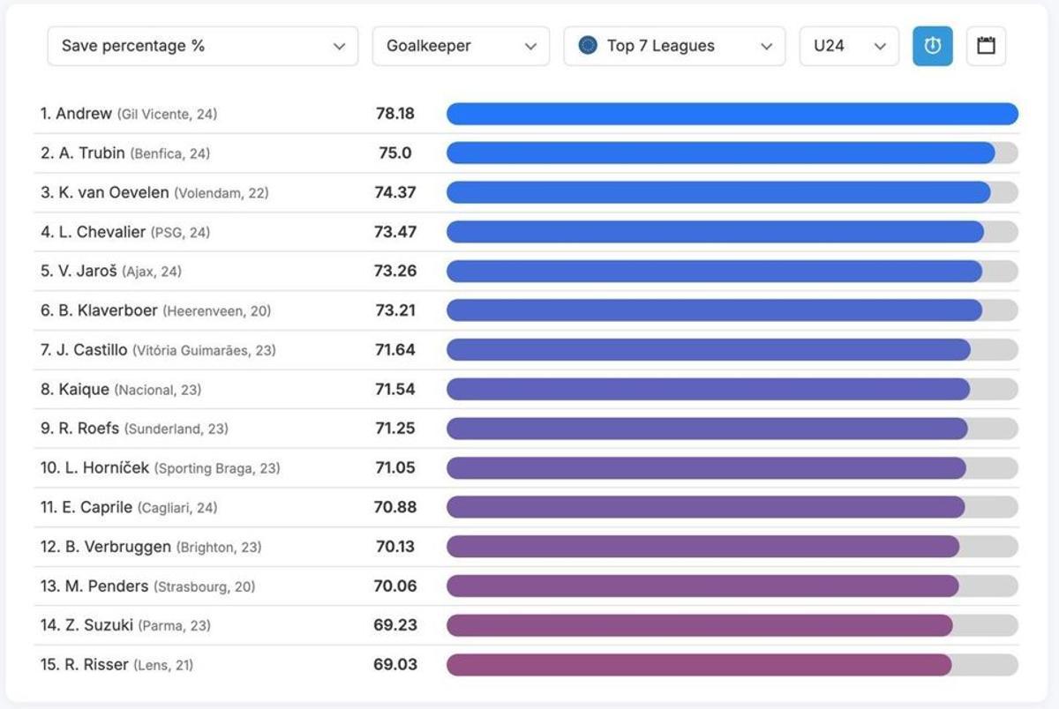Click the 73.21 save percentage value

coord(395,310)
